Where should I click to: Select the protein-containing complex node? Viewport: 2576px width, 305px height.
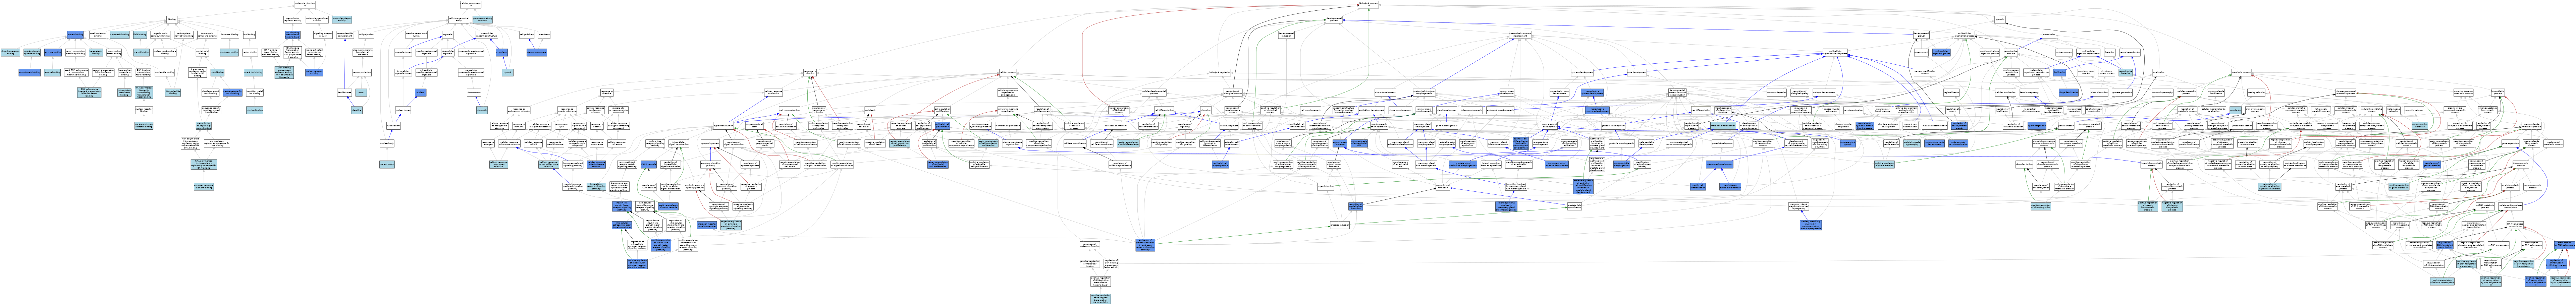pyautogui.click(x=483, y=19)
